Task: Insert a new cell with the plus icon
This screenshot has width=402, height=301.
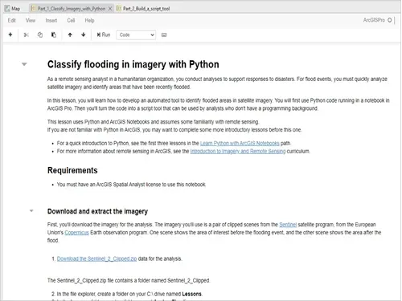Action: (x=10, y=35)
